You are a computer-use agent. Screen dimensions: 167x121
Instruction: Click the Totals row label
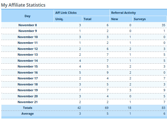28,108
